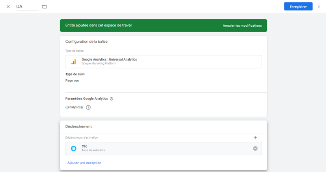This screenshot has height=172, width=326.
Task: Click the Page vue tracking type
Action: click(72, 81)
